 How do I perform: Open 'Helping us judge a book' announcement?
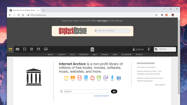click(x=150, y=80)
